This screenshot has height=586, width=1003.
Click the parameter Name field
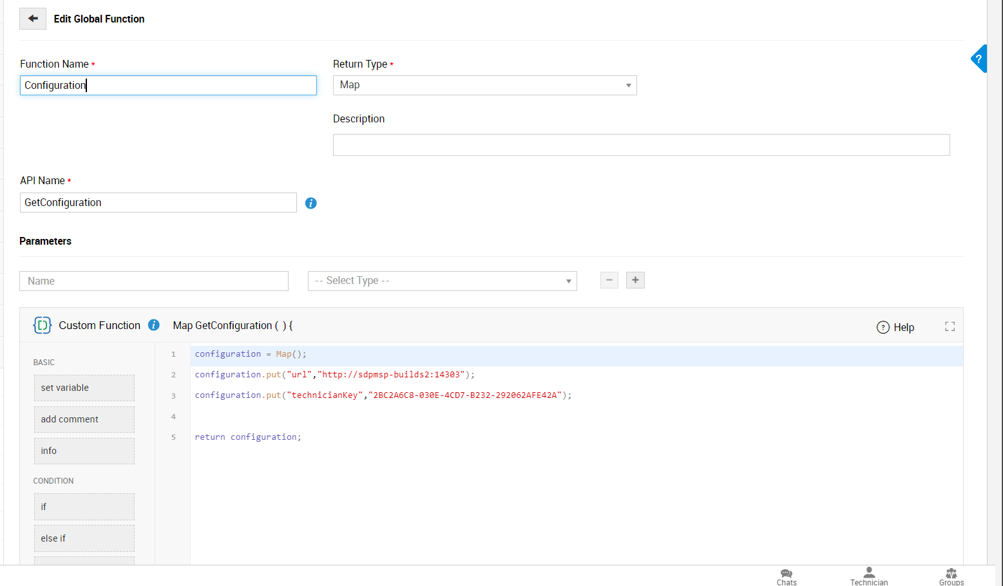click(x=154, y=281)
